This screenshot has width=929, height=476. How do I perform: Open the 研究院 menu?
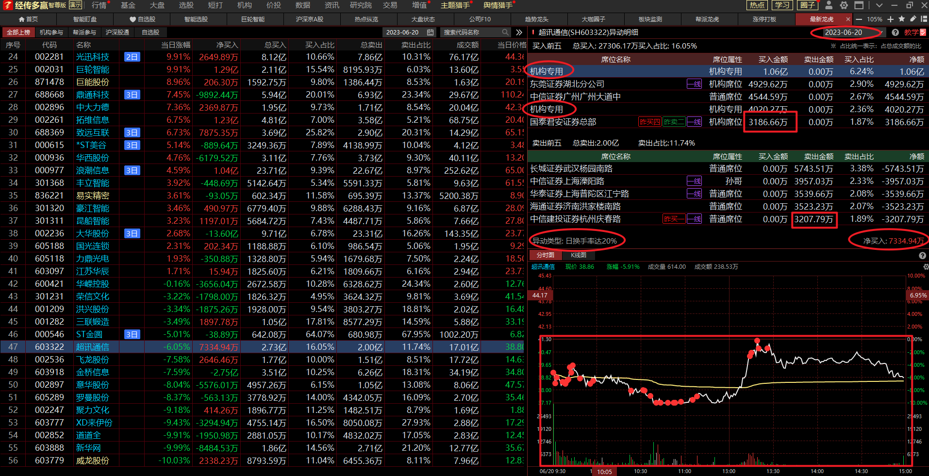[361, 5]
